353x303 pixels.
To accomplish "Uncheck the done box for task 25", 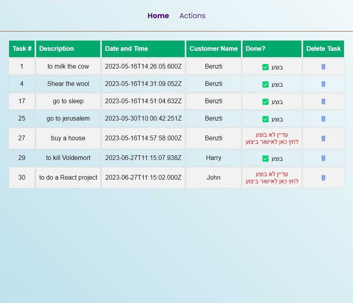I will click(265, 119).
